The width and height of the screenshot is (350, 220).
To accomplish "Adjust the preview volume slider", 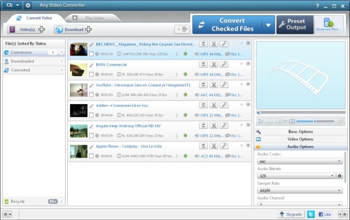I will pos(314,121).
